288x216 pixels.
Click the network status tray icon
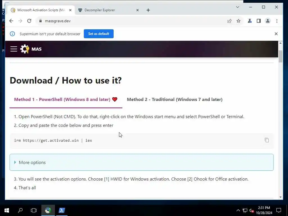point(245,210)
